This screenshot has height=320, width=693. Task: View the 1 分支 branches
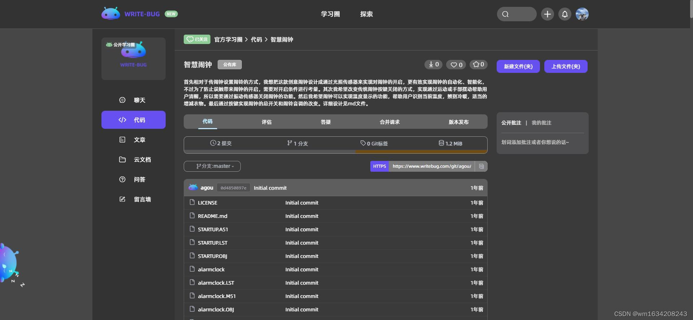[x=297, y=143]
